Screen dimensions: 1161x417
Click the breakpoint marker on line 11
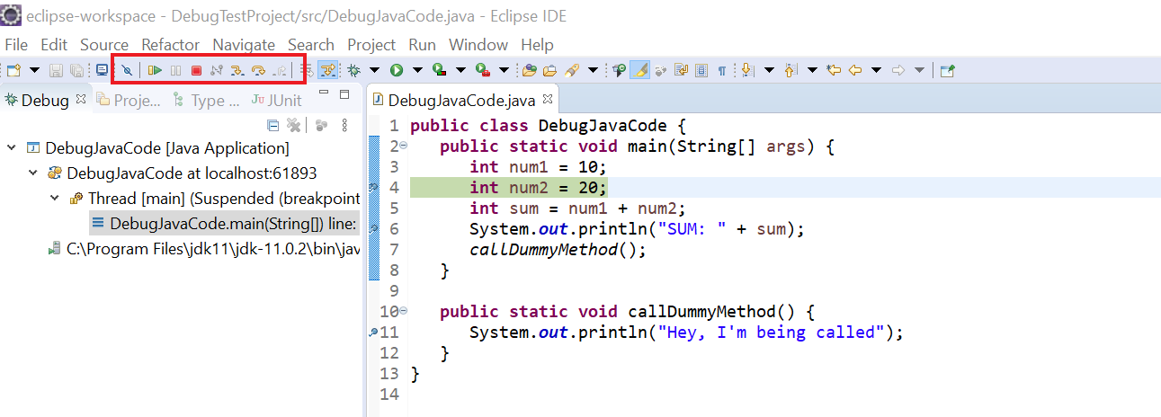373,333
